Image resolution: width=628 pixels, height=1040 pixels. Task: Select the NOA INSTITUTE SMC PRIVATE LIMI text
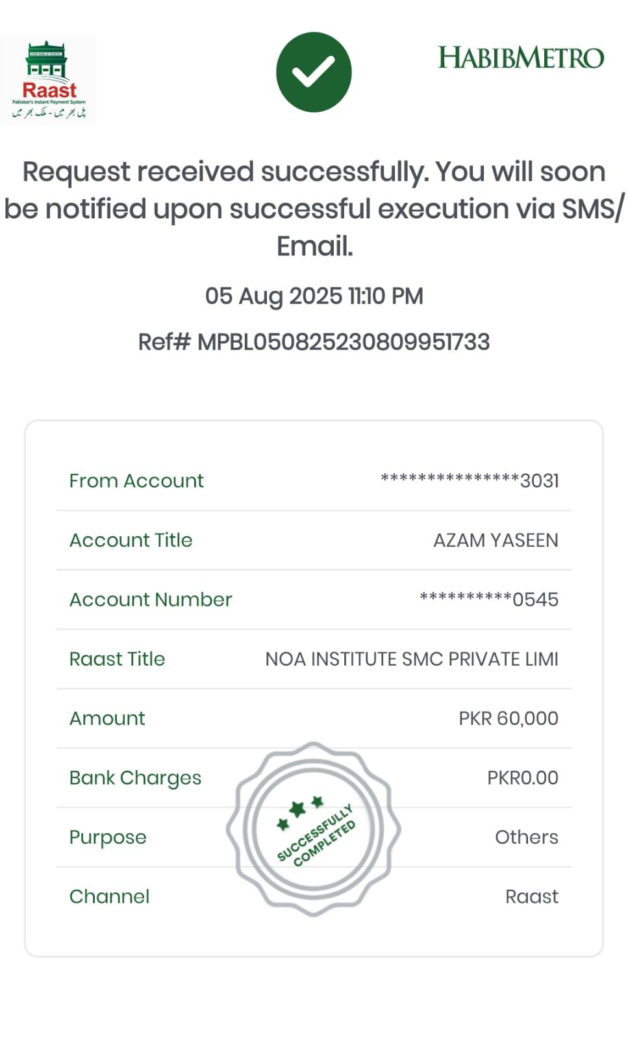pos(412,659)
